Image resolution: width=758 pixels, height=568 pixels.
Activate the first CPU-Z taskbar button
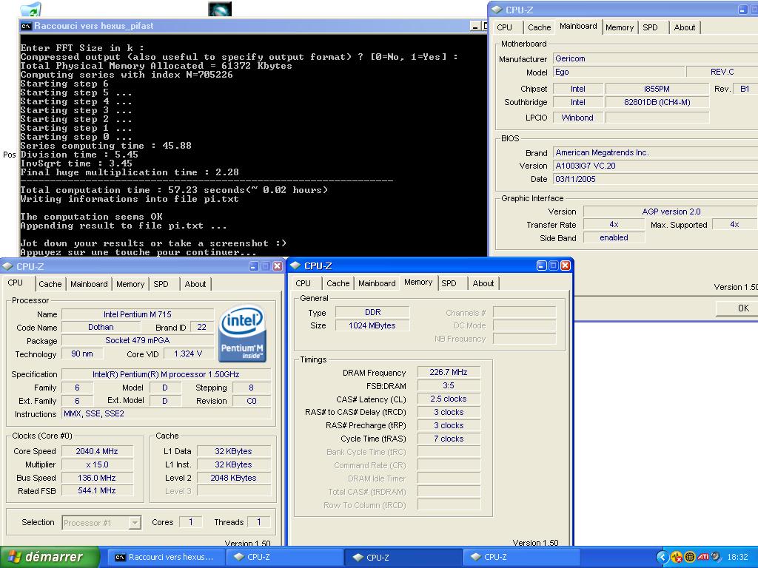click(284, 557)
